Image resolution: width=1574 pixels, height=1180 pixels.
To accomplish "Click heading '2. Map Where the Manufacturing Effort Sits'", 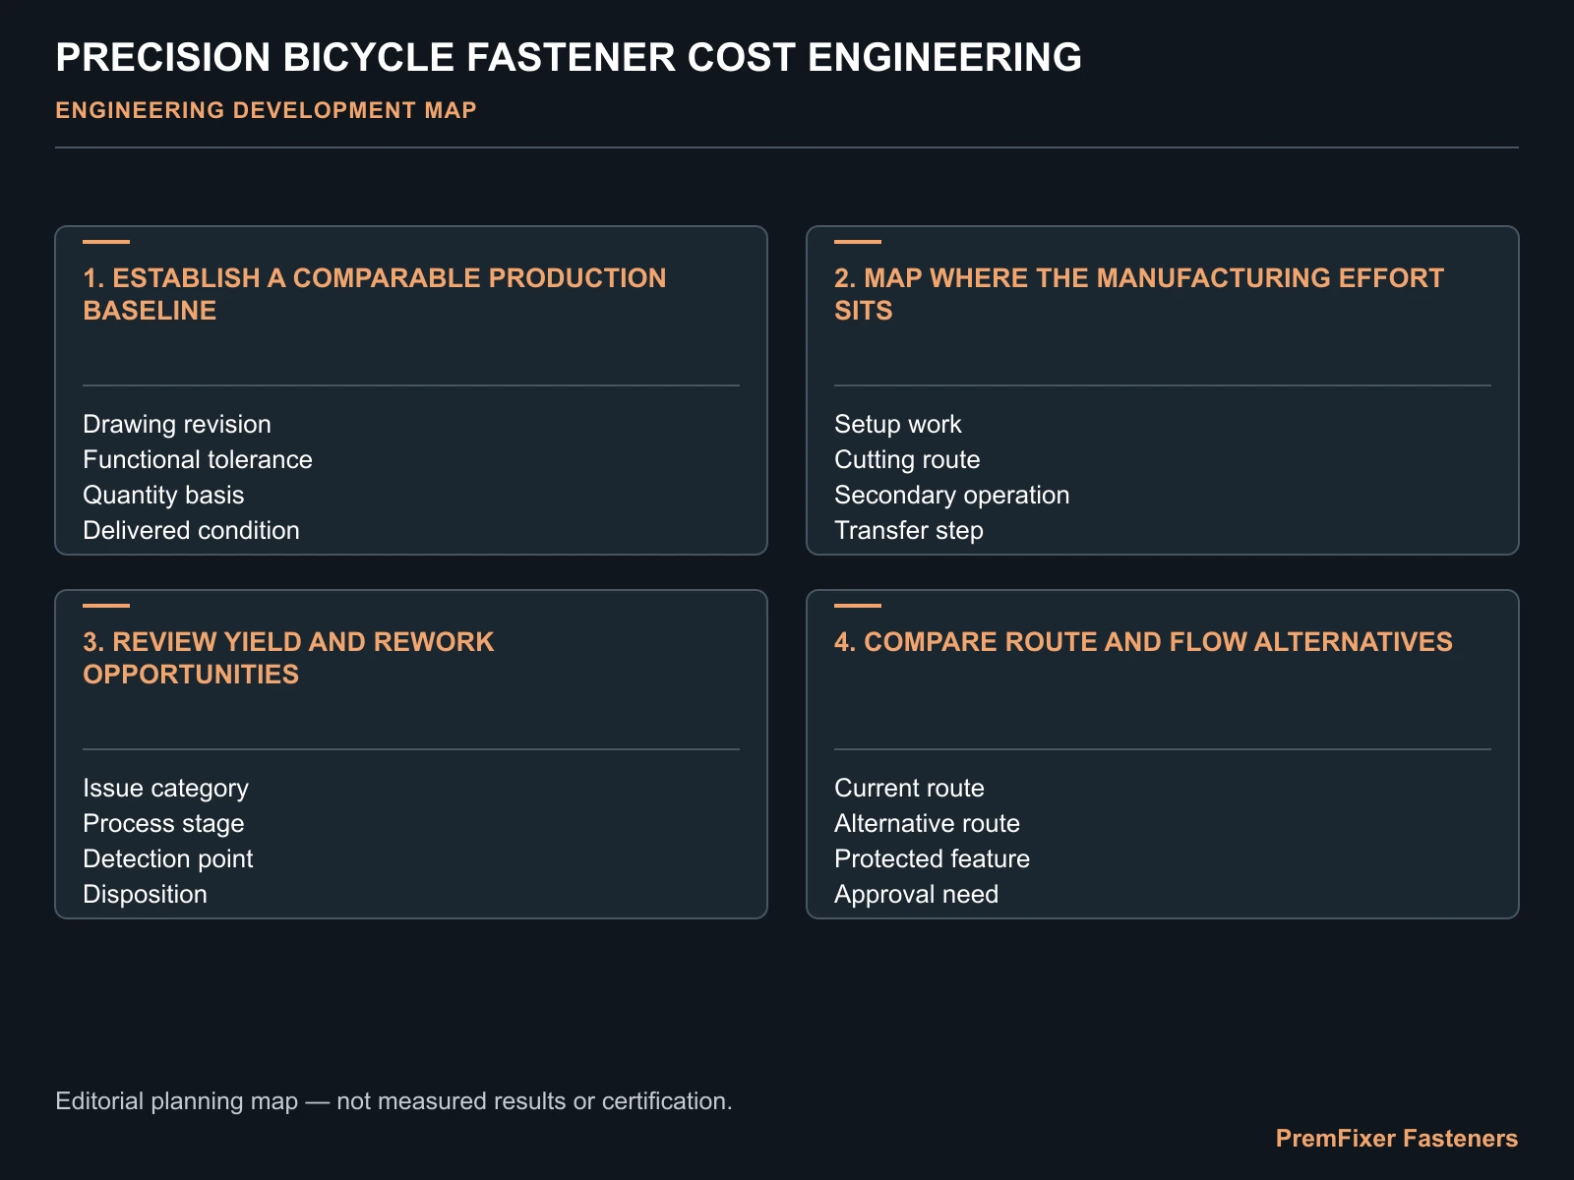I will tap(1139, 294).
